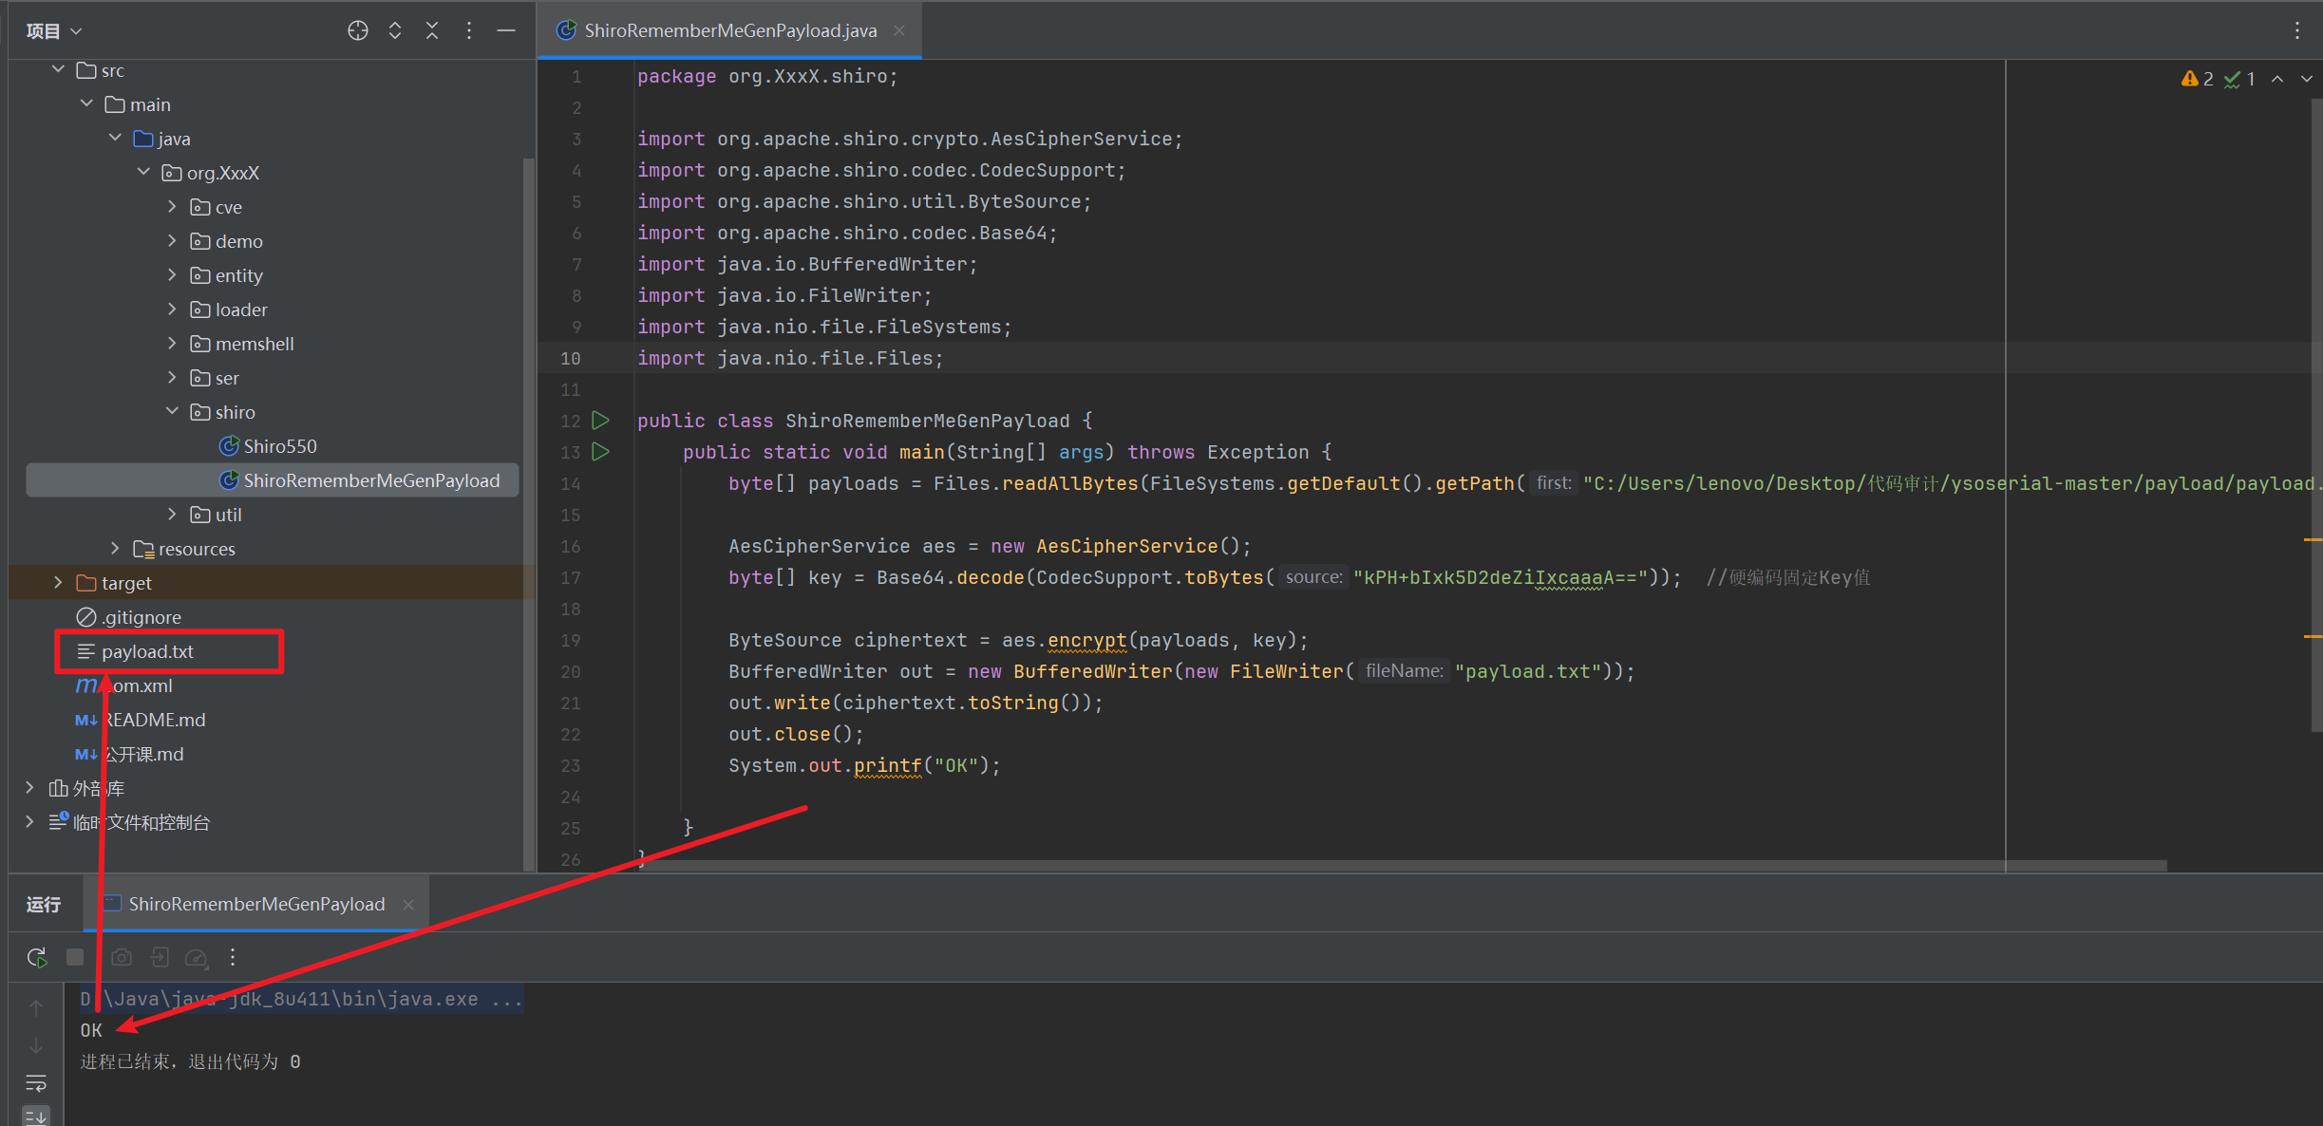Toggle scroll to end in run console
The width and height of the screenshot is (2323, 1126).
coord(36,1117)
